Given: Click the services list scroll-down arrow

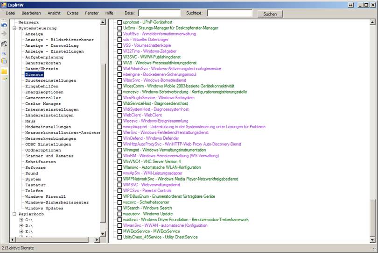Looking at the screenshot, I should point(372,240).
